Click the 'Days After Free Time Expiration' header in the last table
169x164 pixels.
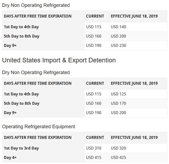pos(38,138)
